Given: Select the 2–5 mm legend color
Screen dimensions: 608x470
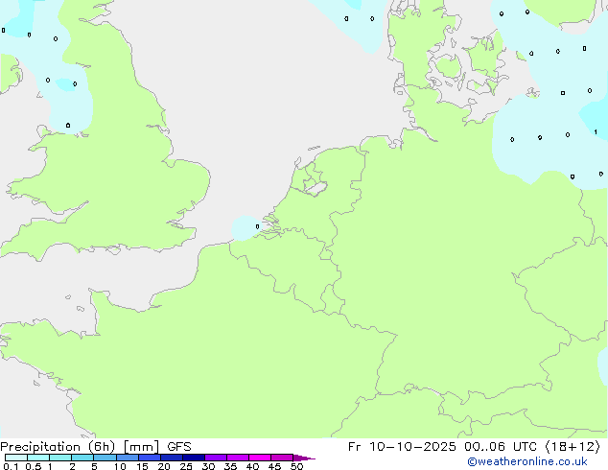Looking at the screenshot, I should 82,458.
